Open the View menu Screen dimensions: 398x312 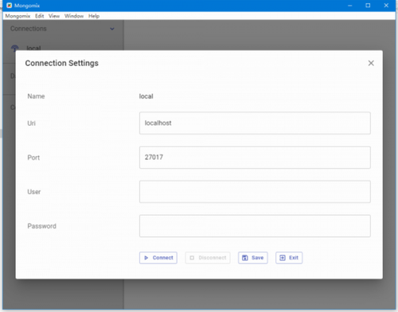54,16
